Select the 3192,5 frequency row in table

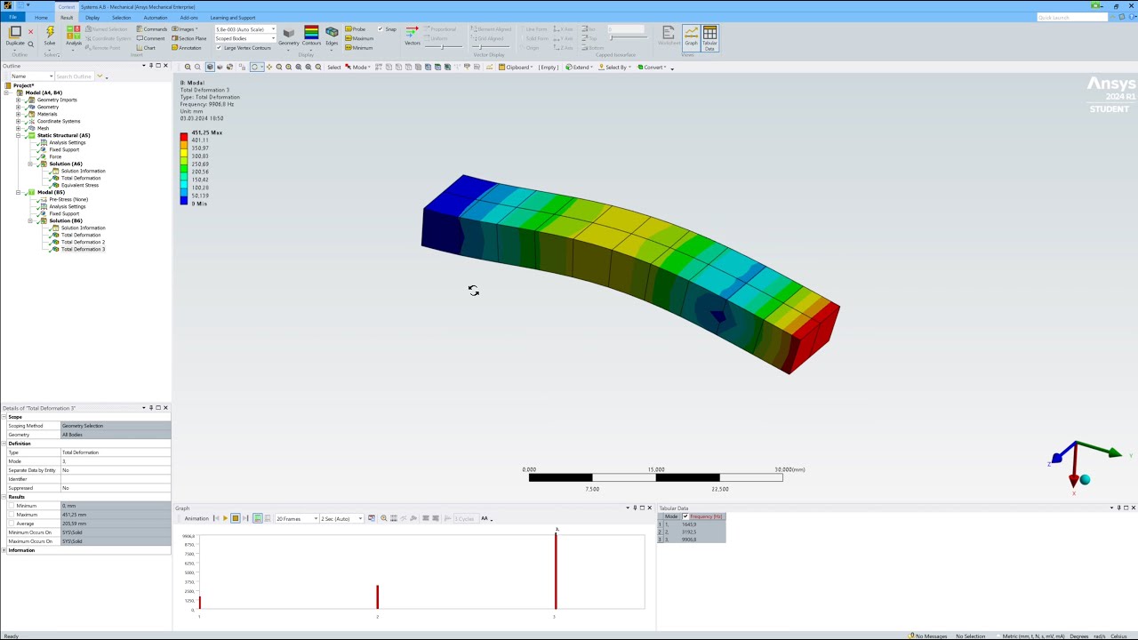(x=691, y=532)
